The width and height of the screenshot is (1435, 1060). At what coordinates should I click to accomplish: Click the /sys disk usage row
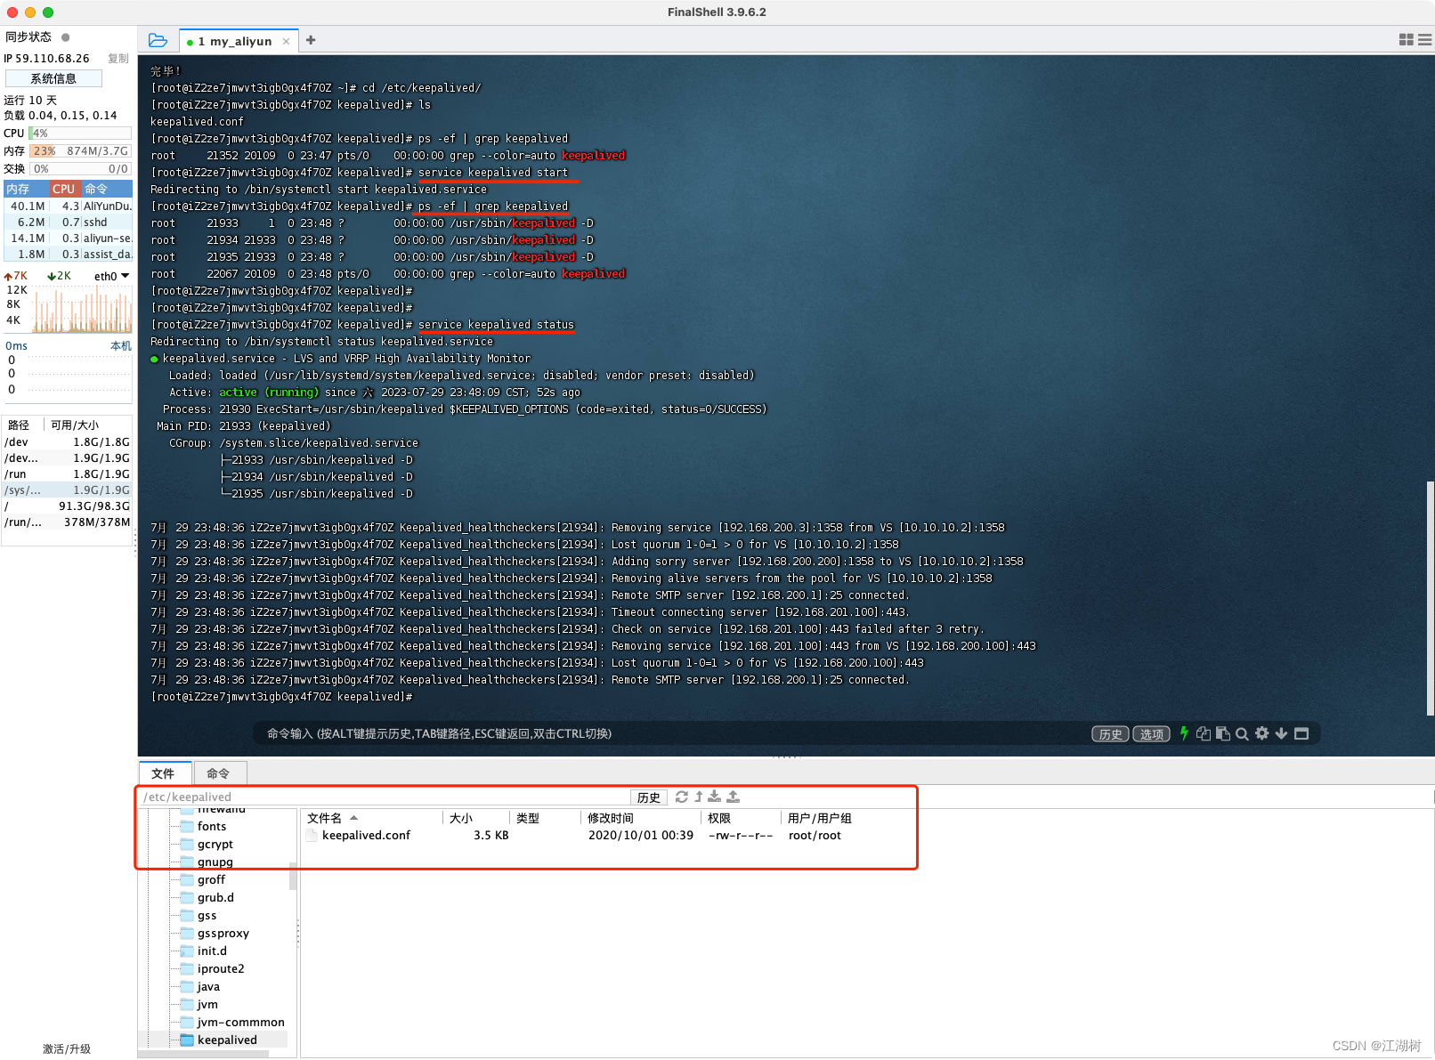pos(68,490)
